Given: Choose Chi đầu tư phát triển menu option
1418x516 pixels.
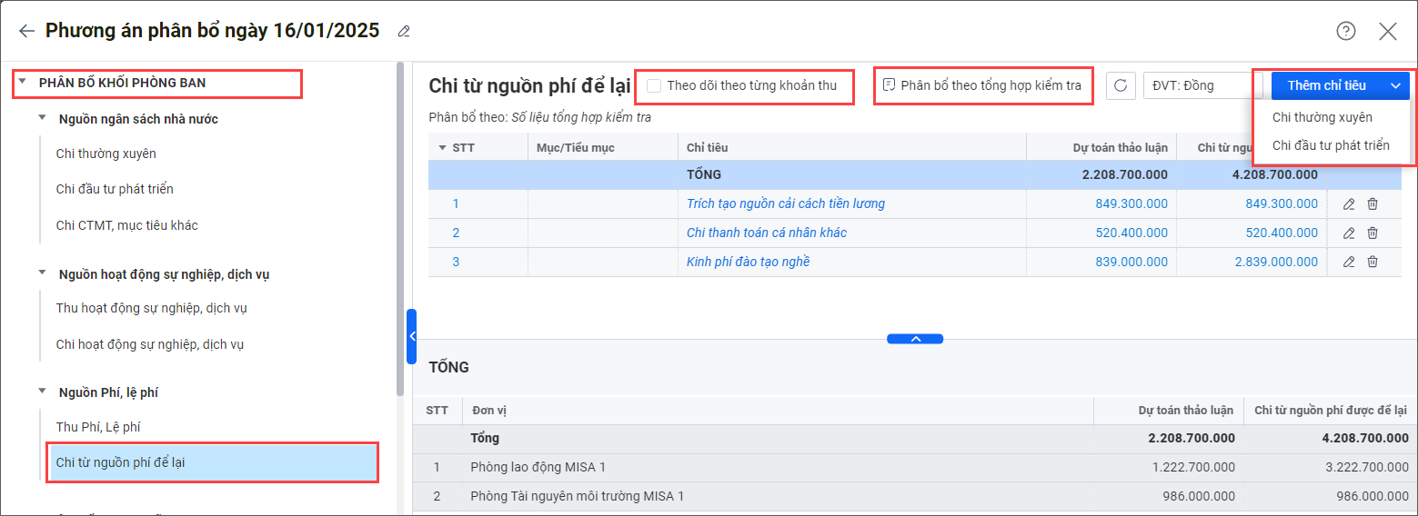Looking at the screenshot, I should coord(1330,145).
